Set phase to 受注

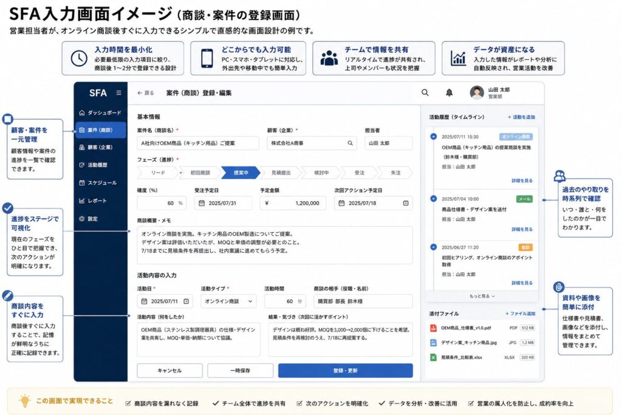(360, 173)
